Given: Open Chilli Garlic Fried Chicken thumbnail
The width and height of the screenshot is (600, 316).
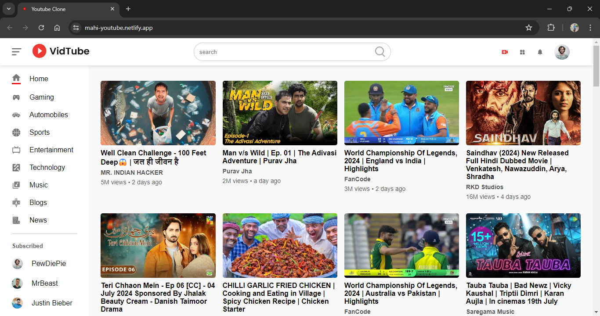Looking at the screenshot, I should 280,245.
